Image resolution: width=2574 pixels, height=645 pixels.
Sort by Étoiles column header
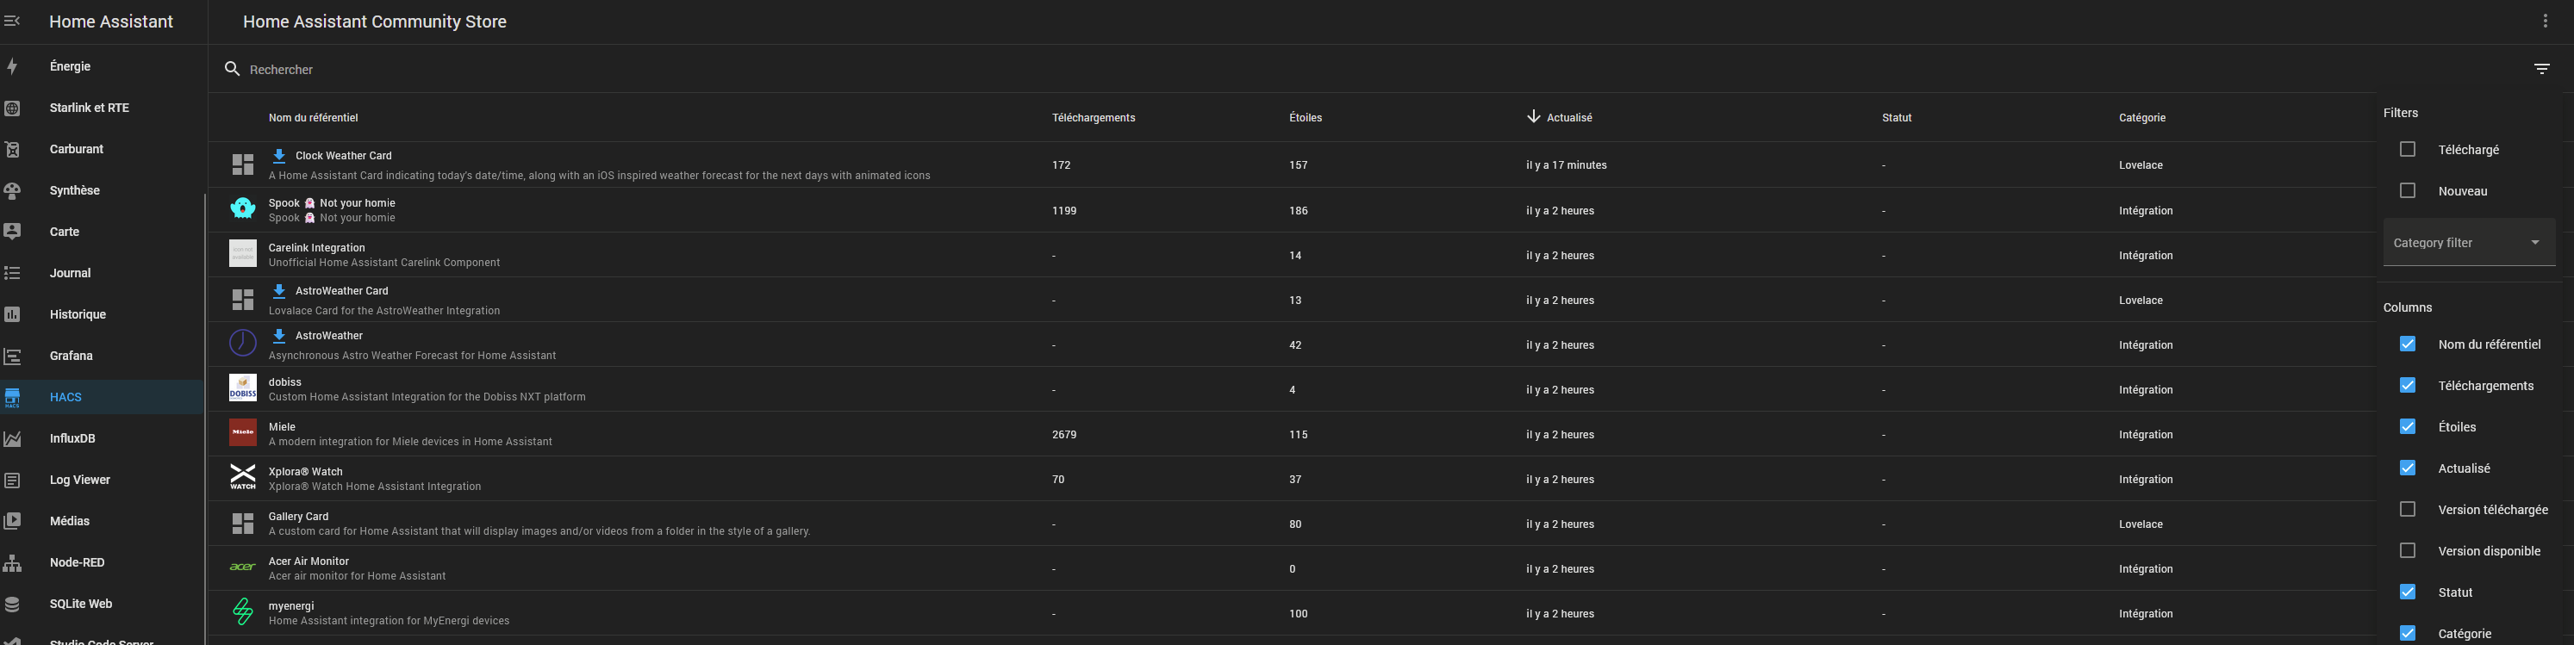tap(1305, 118)
